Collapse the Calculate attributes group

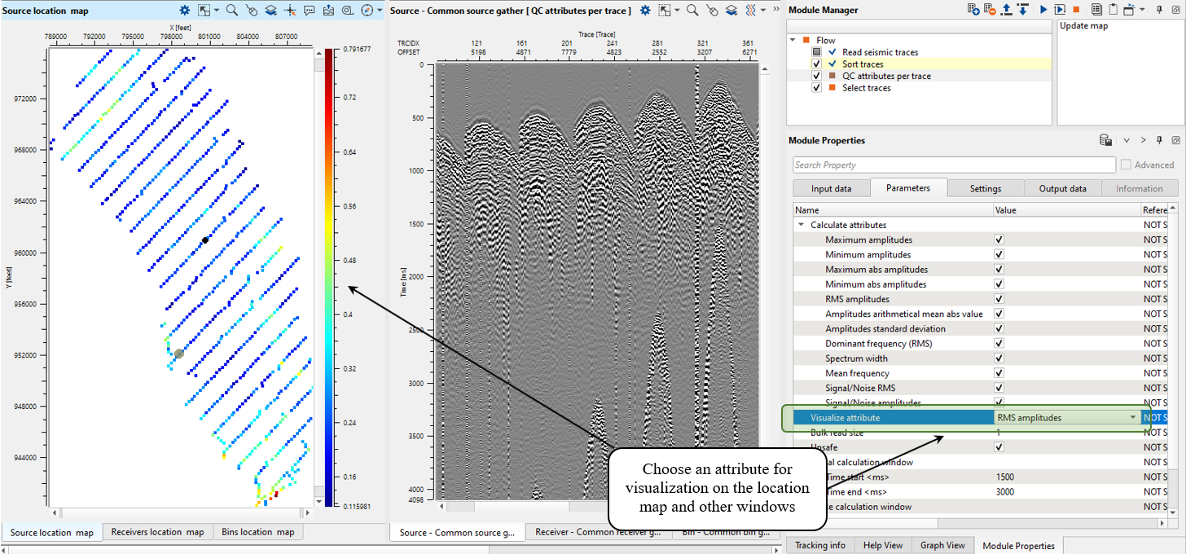tap(801, 225)
